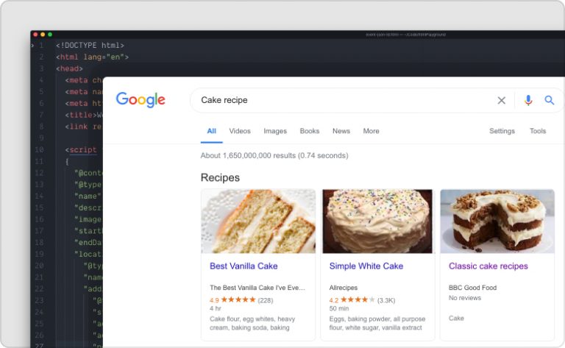The image size is (565, 348).
Task: Click the red close window dot
Action: [35, 35]
